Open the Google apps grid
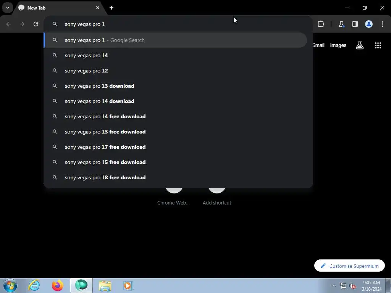This screenshot has height=293, width=391. tap(378, 45)
